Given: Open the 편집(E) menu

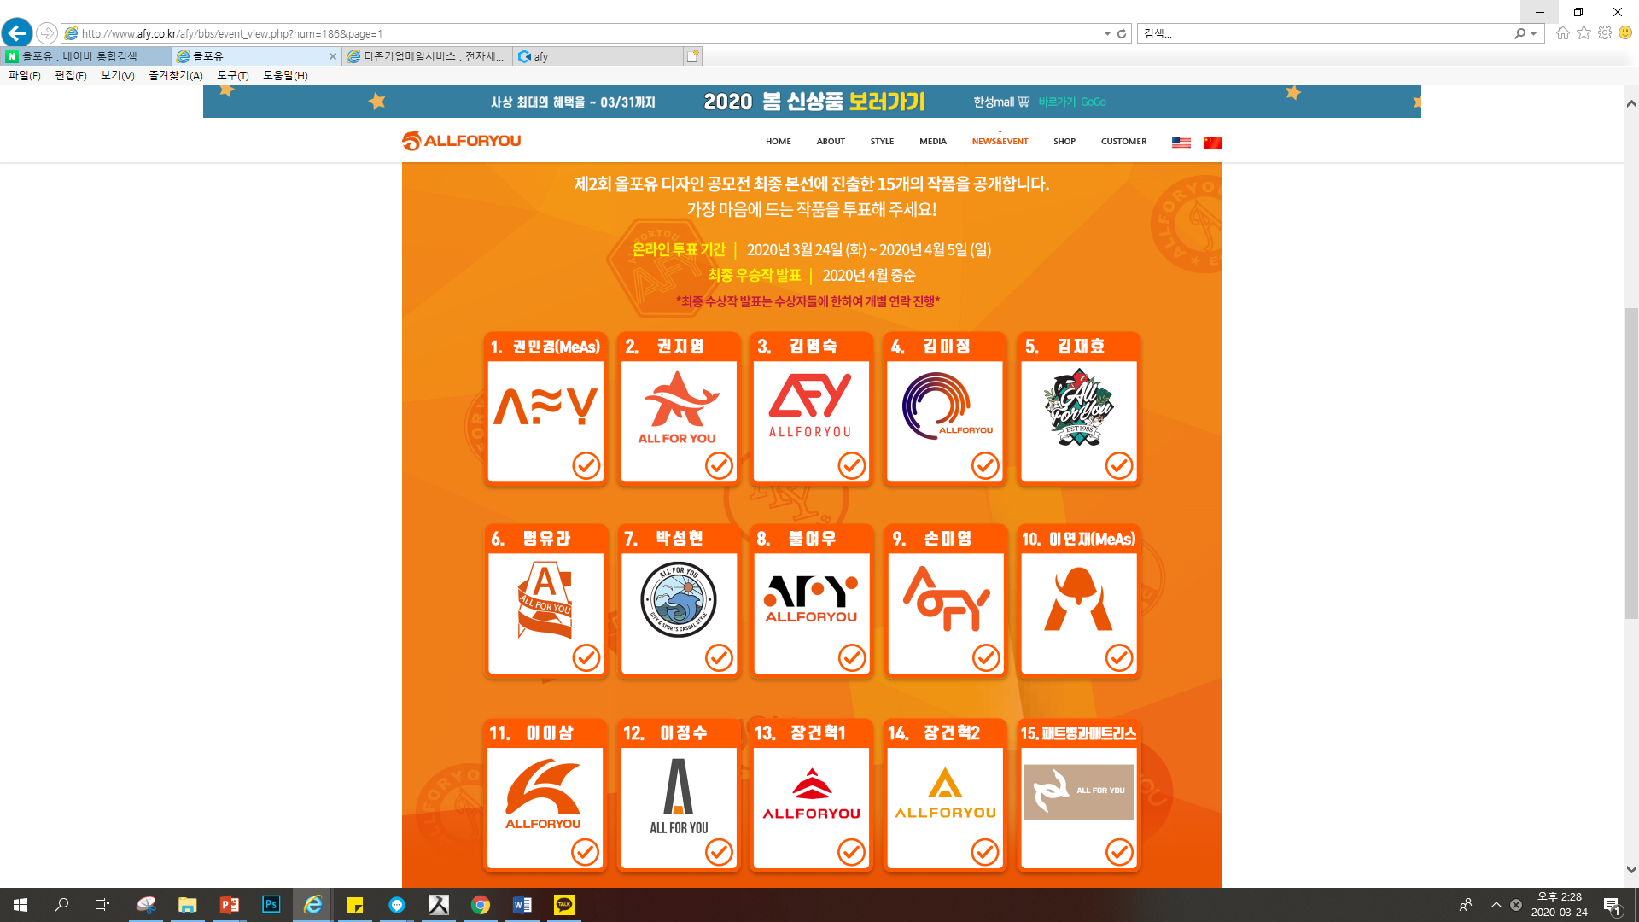Looking at the screenshot, I should tap(71, 75).
